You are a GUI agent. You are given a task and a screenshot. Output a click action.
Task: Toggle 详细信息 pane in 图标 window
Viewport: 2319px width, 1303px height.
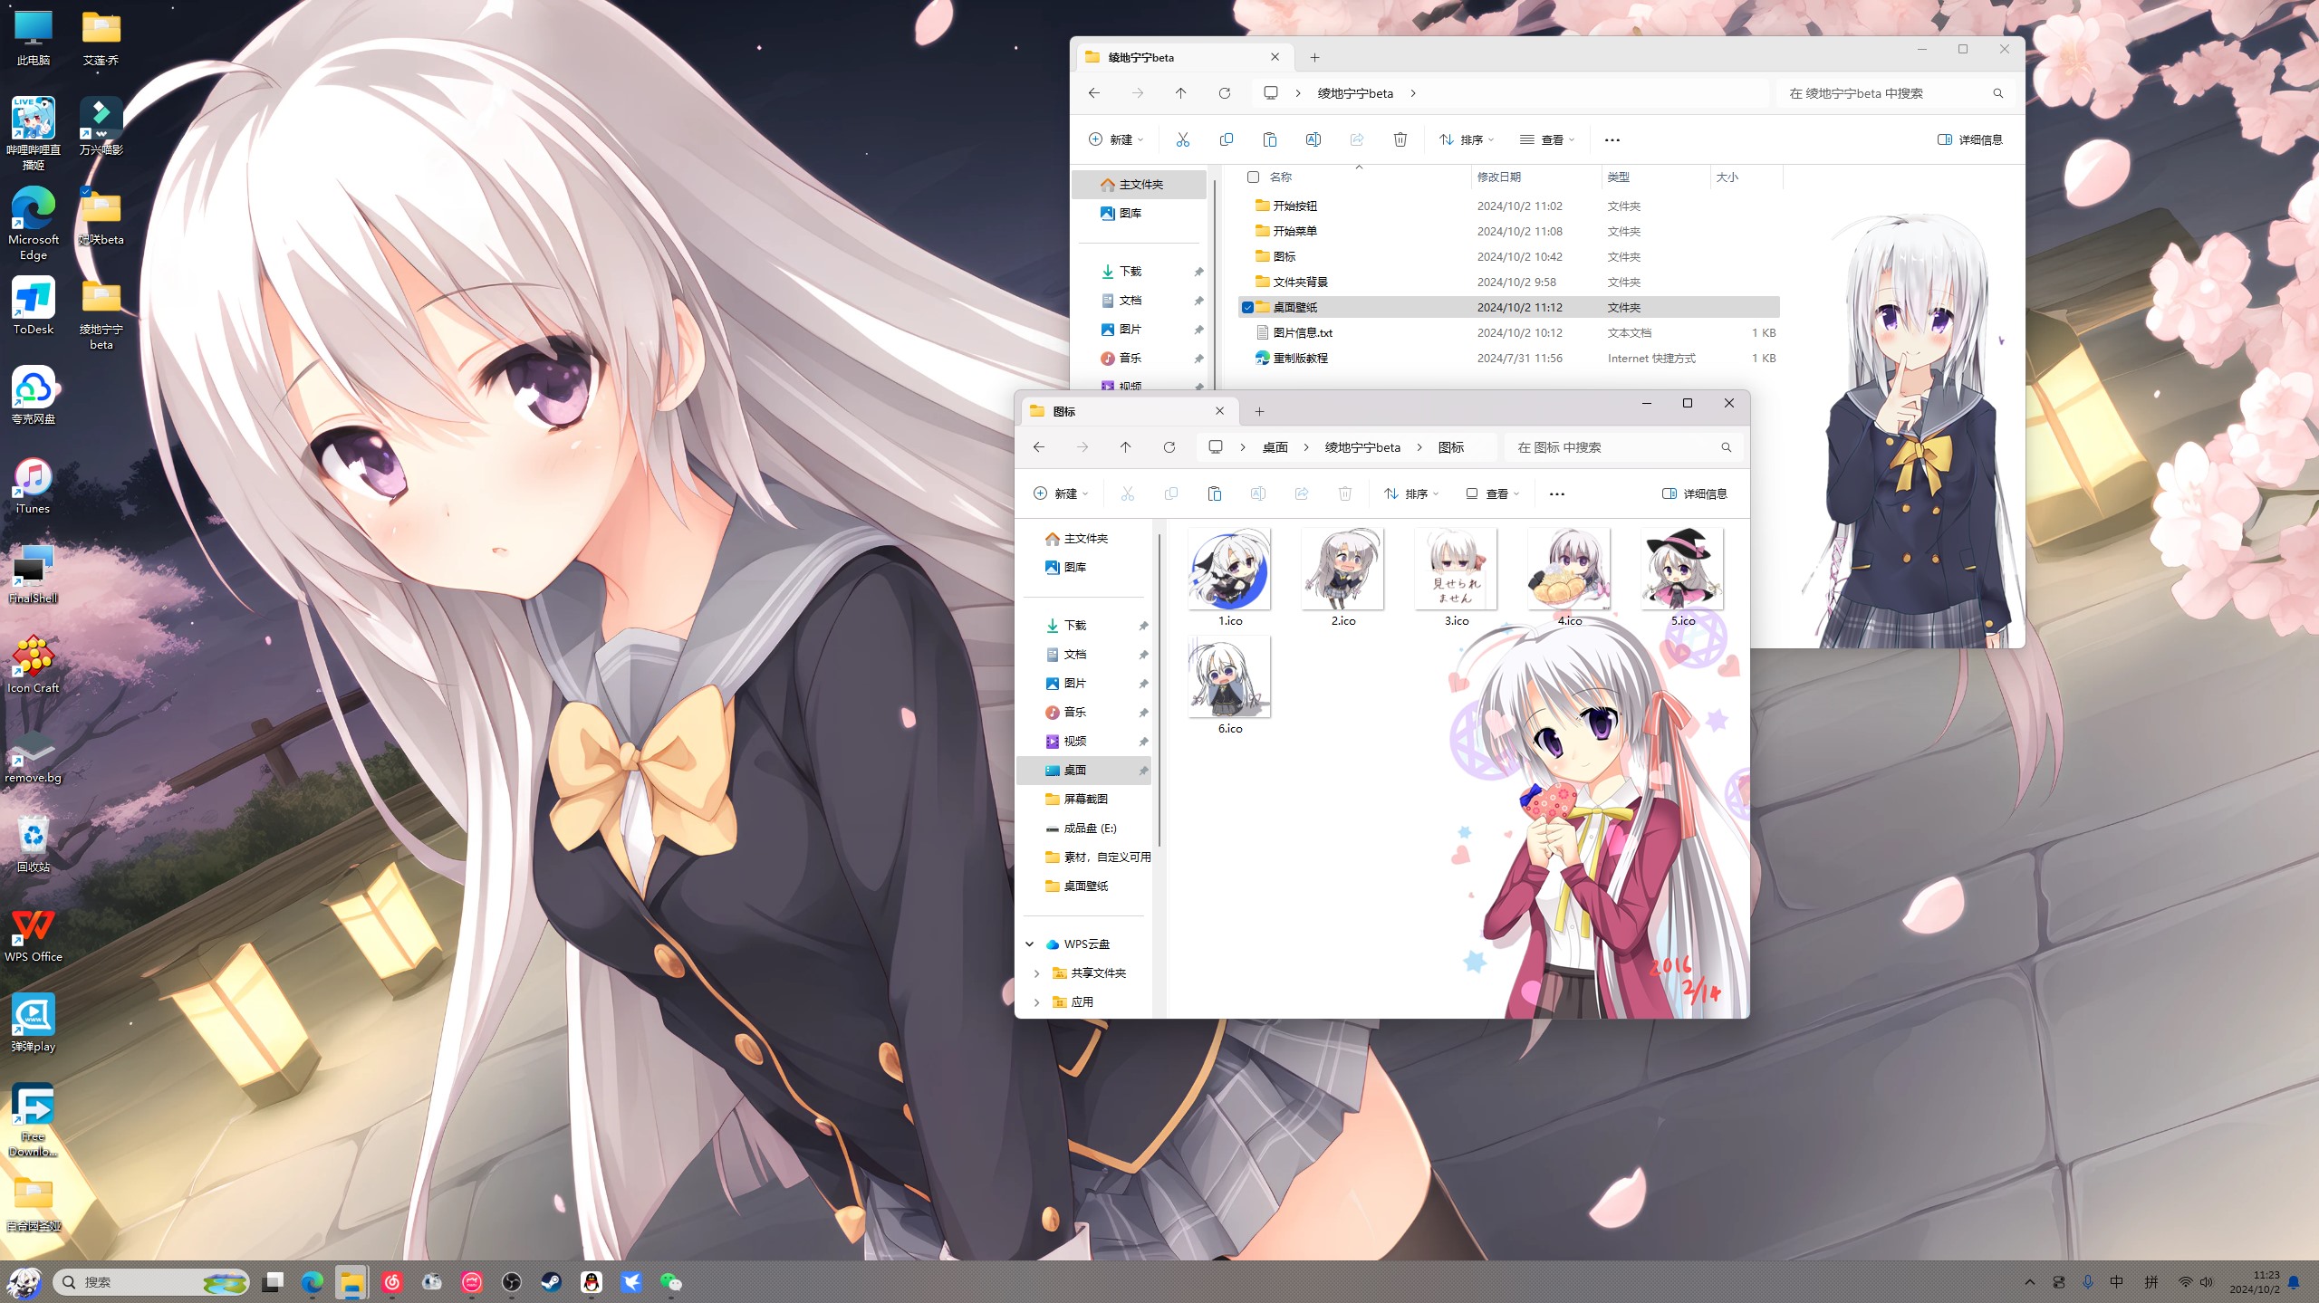coord(1694,493)
